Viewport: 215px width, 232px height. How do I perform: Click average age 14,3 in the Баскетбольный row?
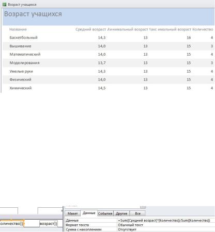point(102,38)
